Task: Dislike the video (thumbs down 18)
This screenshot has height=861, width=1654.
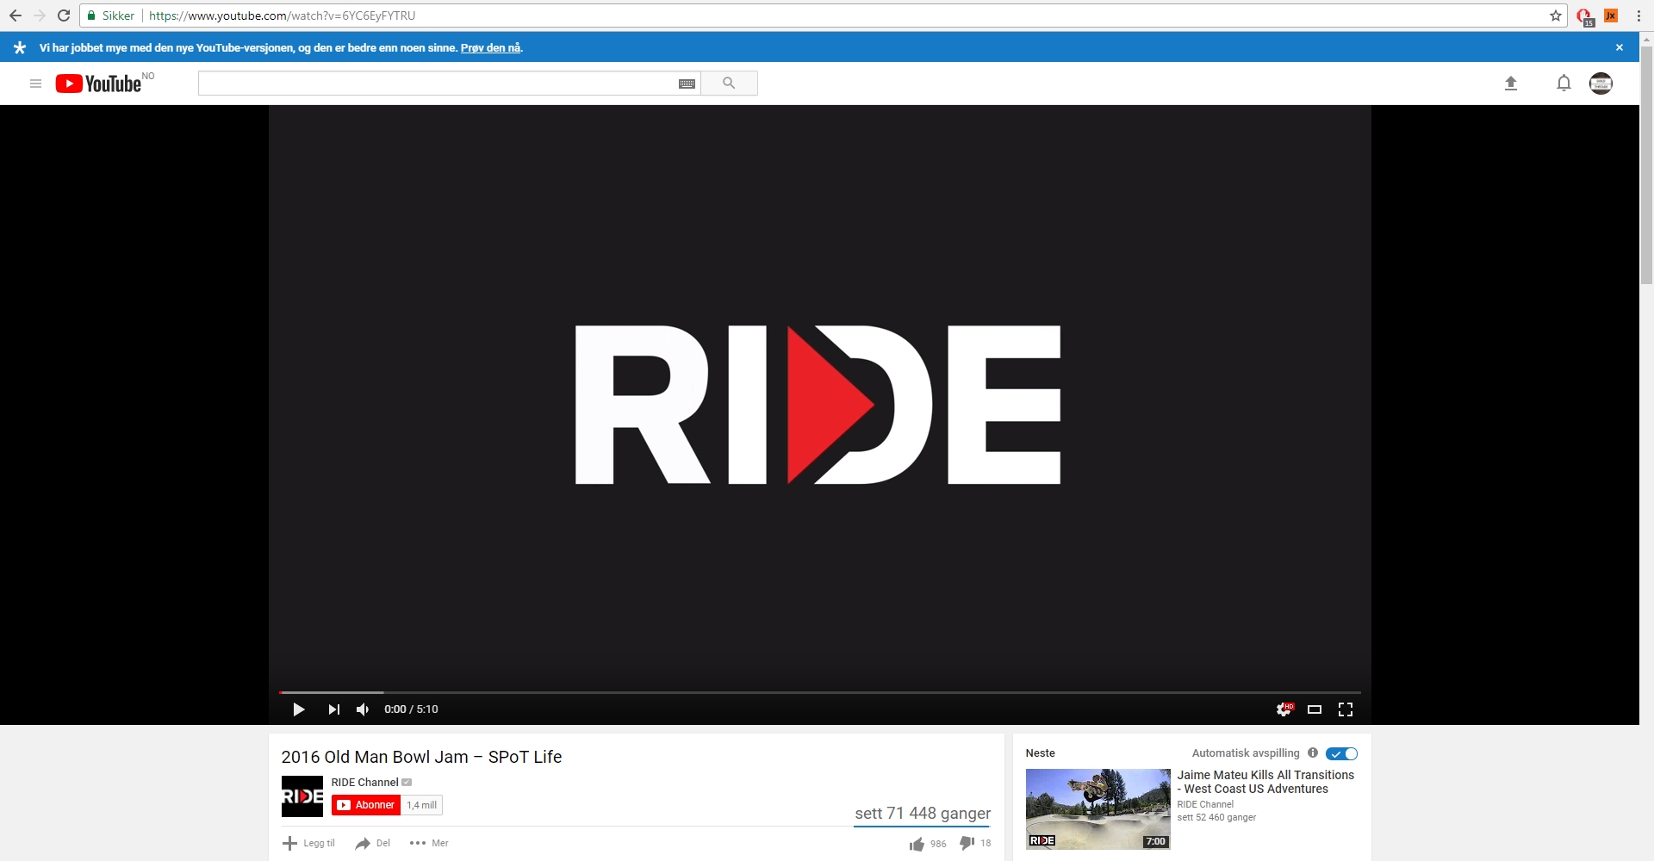Action: (x=975, y=844)
